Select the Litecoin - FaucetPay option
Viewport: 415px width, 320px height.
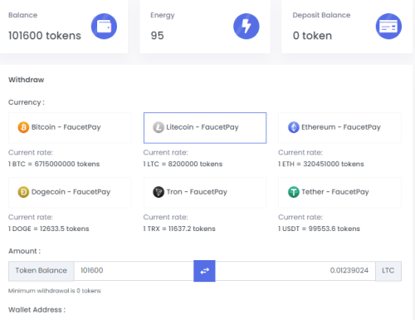(205, 128)
